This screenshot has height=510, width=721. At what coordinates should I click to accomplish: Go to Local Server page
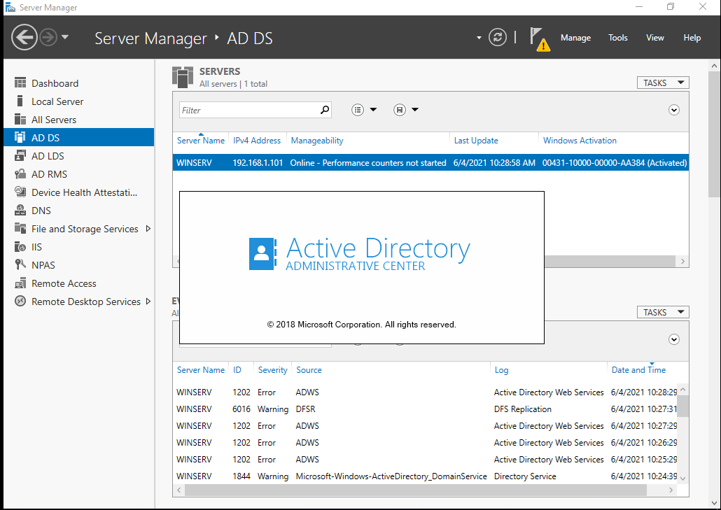coord(78,101)
